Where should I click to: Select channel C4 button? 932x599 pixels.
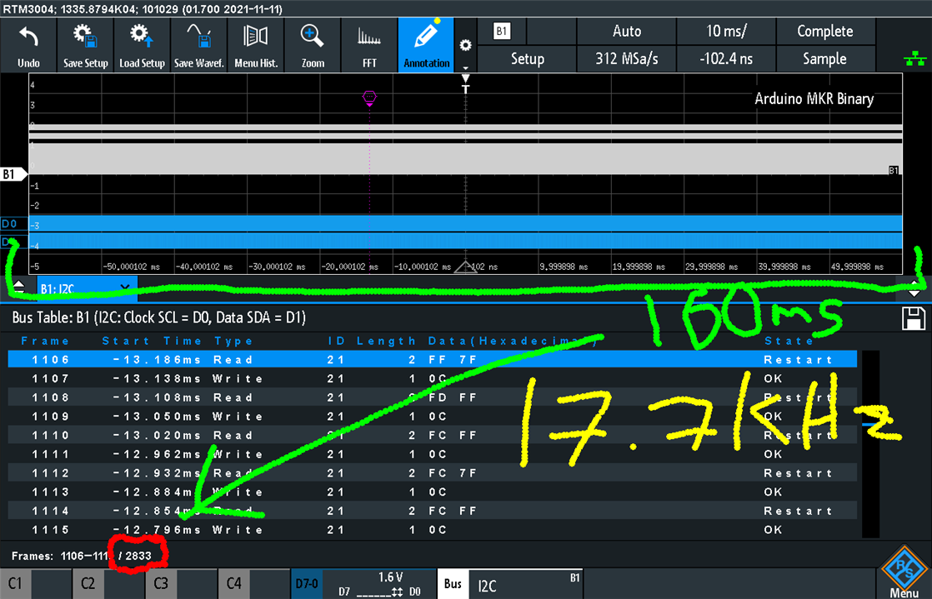[x=253, y=583]
